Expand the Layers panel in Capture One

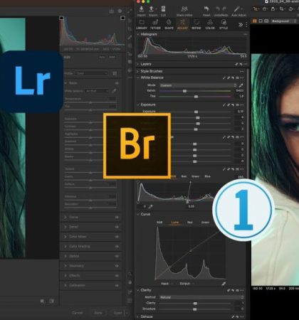pos(138,64)
